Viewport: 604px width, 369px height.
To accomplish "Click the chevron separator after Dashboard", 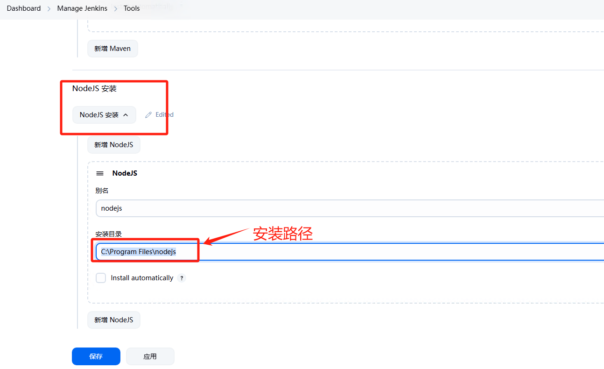I will [x=49, y=9].
